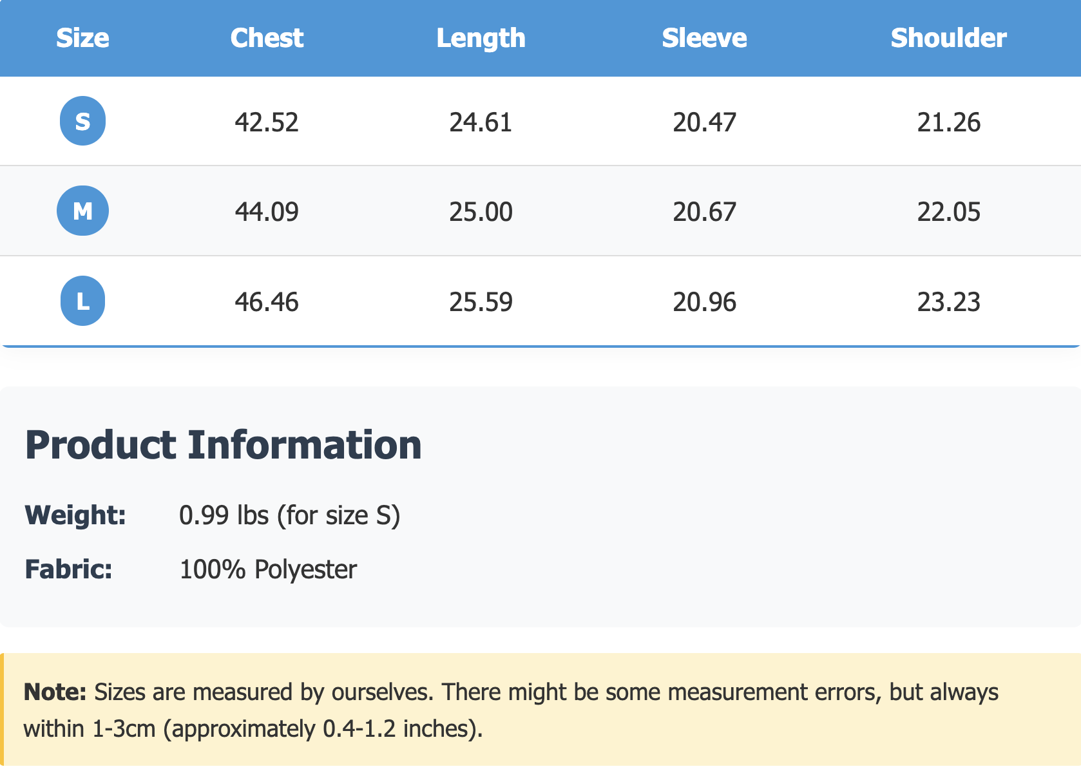1081x769 pixels.
Task: Click the Weight label
Action: point(75,515)
